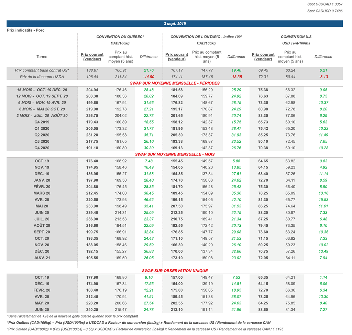This screenshot has height=335, width=352.
Task: Click the Swap sur moyenne mensuelle - Mois heading
Action: coord(175,154)
